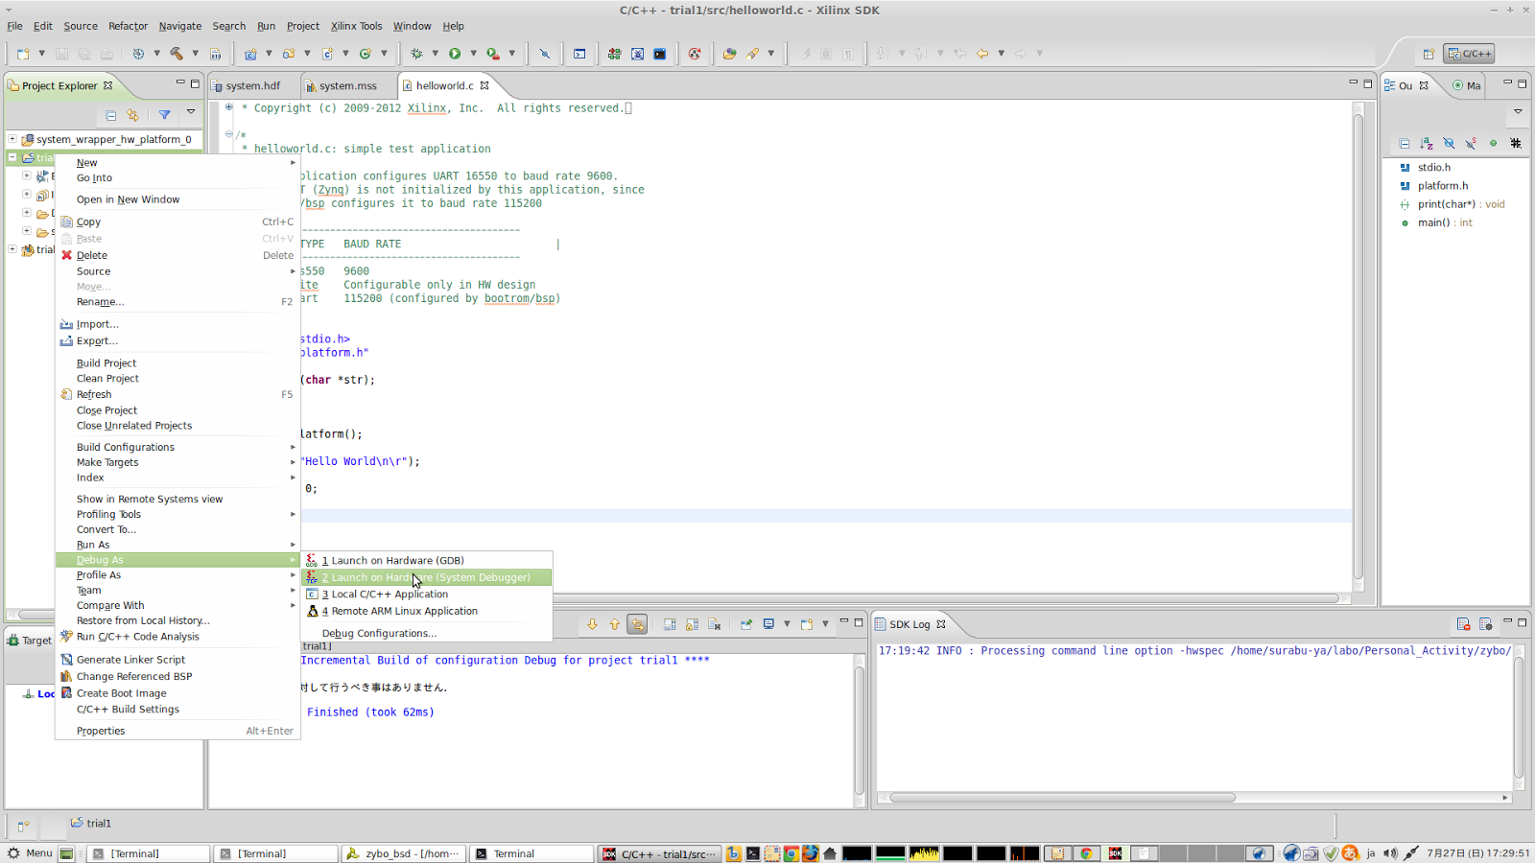This screenshot has height=863, width=1535.
Task: Click the Open Type folder toolbar icon
Action: tap(729, 54)
